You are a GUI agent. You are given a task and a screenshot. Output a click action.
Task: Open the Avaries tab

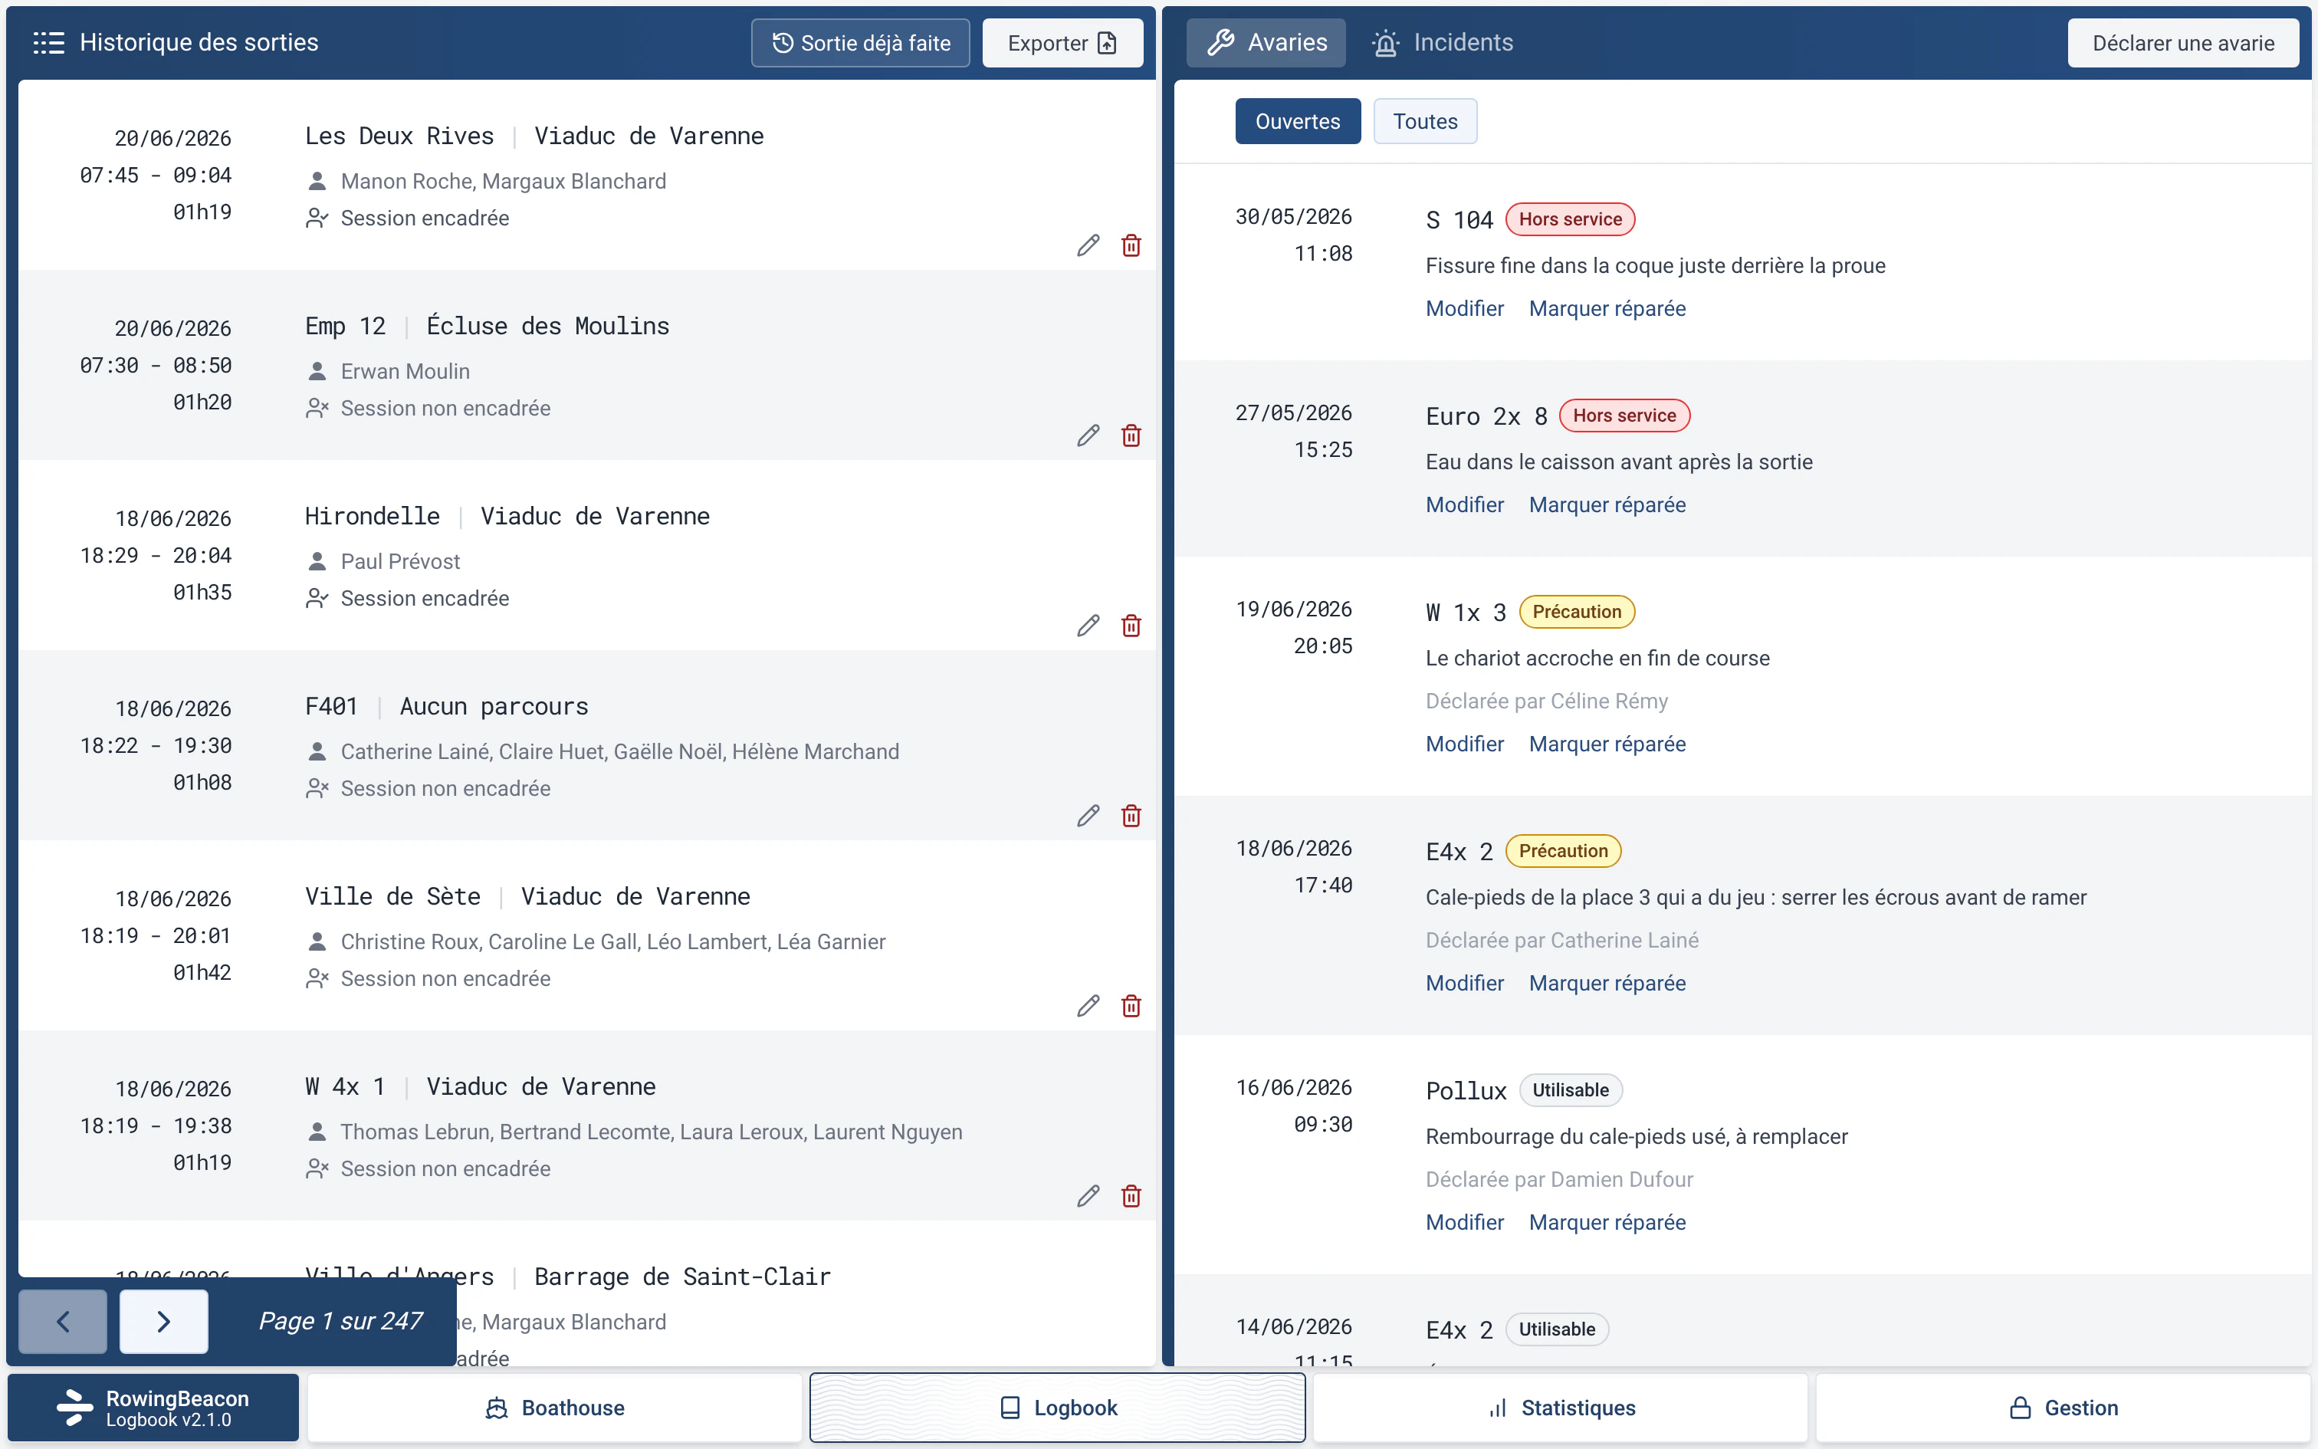1266,43
